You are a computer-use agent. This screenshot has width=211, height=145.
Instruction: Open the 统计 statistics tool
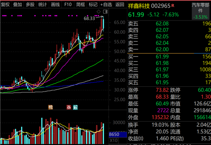click(x=43, y=5)
